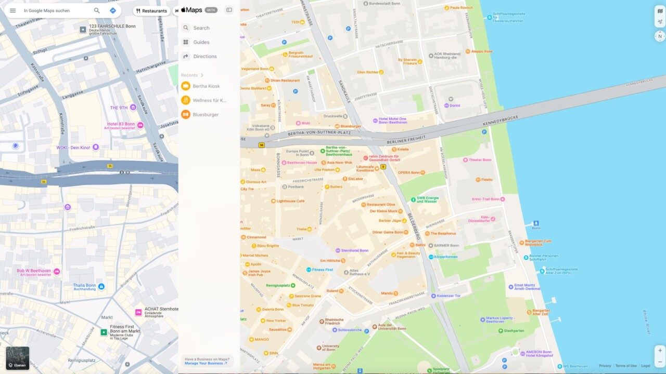
Task: Click the Markus Lüpertz - Beethoven pin
Action: click(x=482, y=318)
